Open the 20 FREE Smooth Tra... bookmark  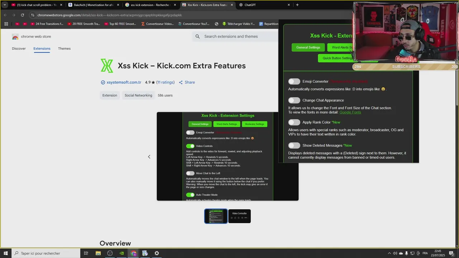(84, 24)
